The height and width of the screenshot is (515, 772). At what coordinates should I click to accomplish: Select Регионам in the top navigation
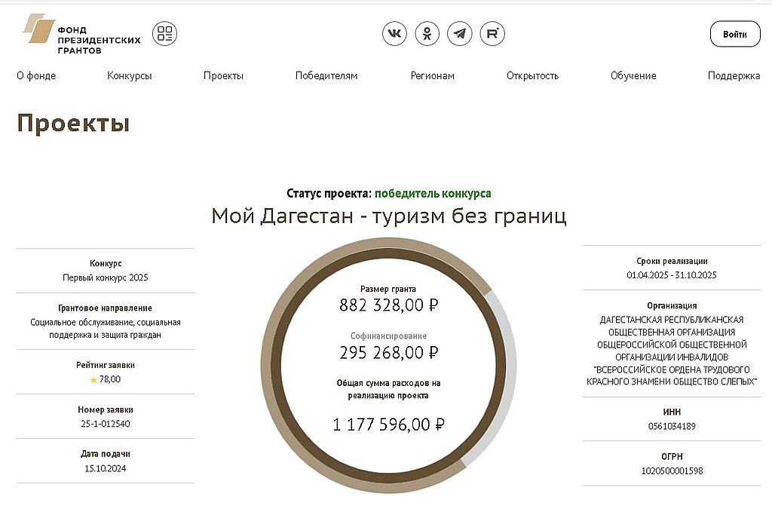[x=432, y=75]
